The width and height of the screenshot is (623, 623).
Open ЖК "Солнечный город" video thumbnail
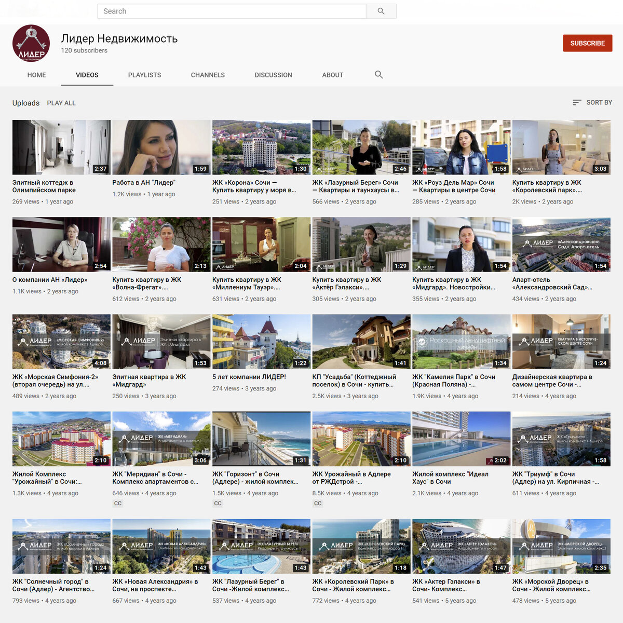click(61, 546)
